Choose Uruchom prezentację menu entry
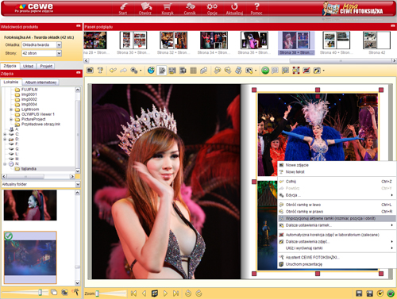The image size is (397, 299). coord(337,264)
